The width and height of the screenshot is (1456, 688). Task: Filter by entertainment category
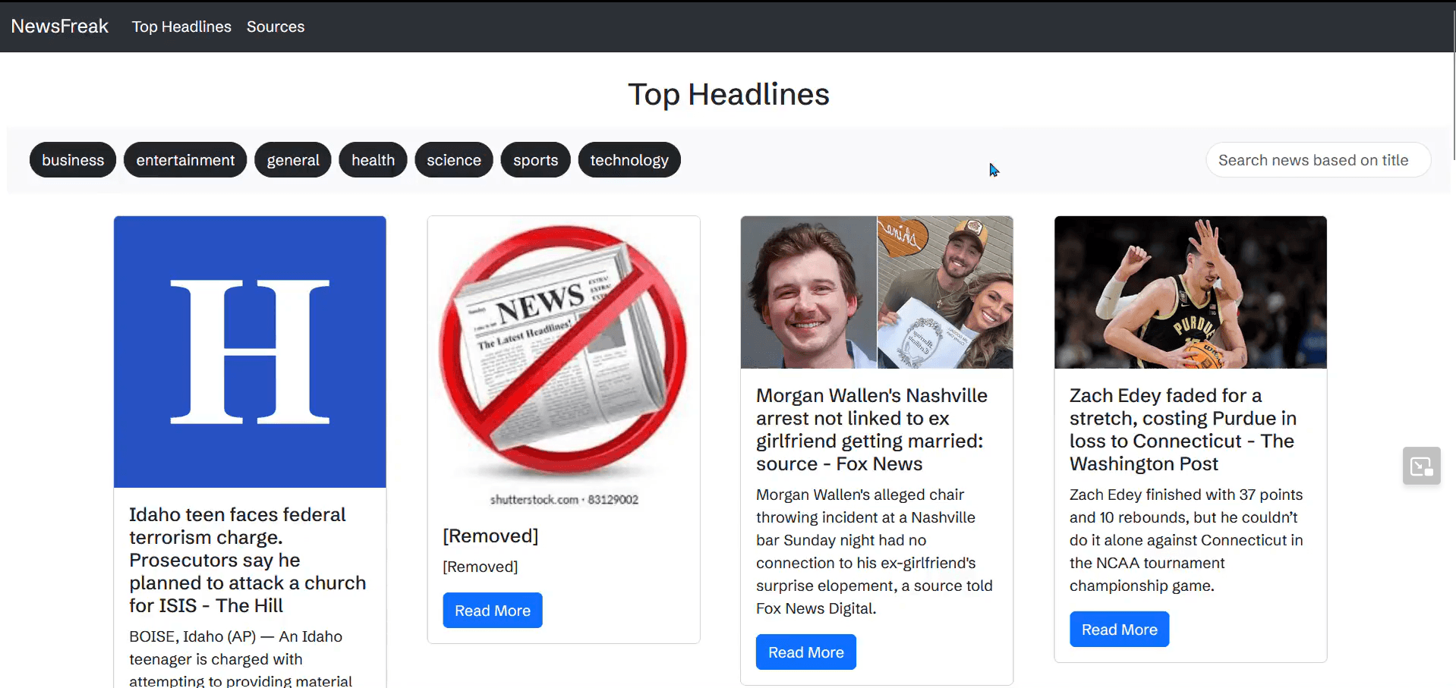click(185, 160)
